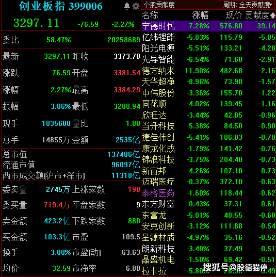The width and height of the screenshot is (276, 277).
Task: Click the 名称 column header
Action: (x=150, y=15)
